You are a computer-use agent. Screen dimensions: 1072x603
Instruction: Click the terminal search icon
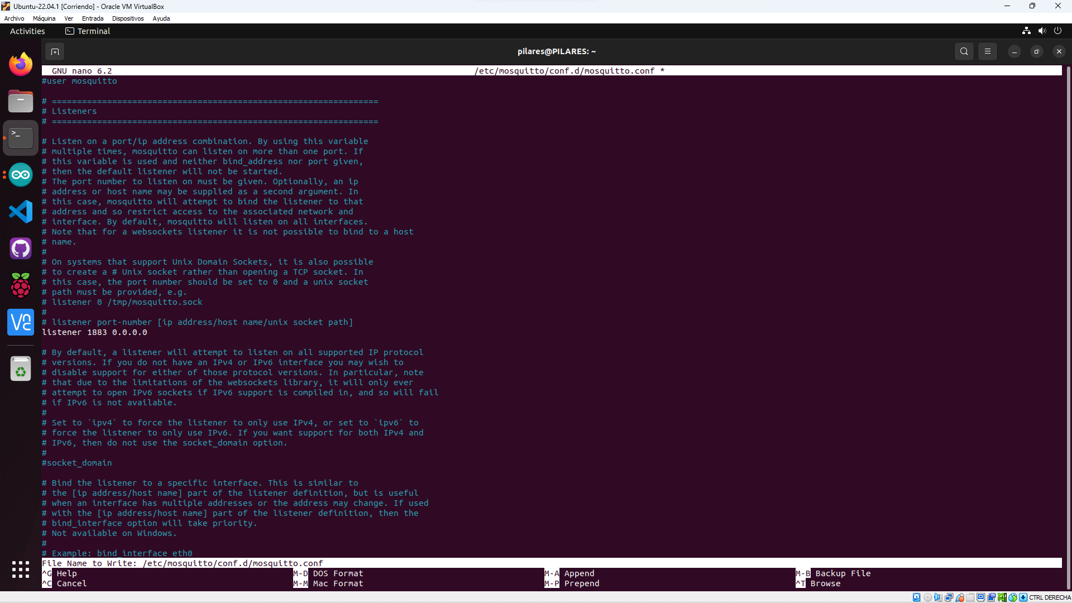(x=964, y=51)
